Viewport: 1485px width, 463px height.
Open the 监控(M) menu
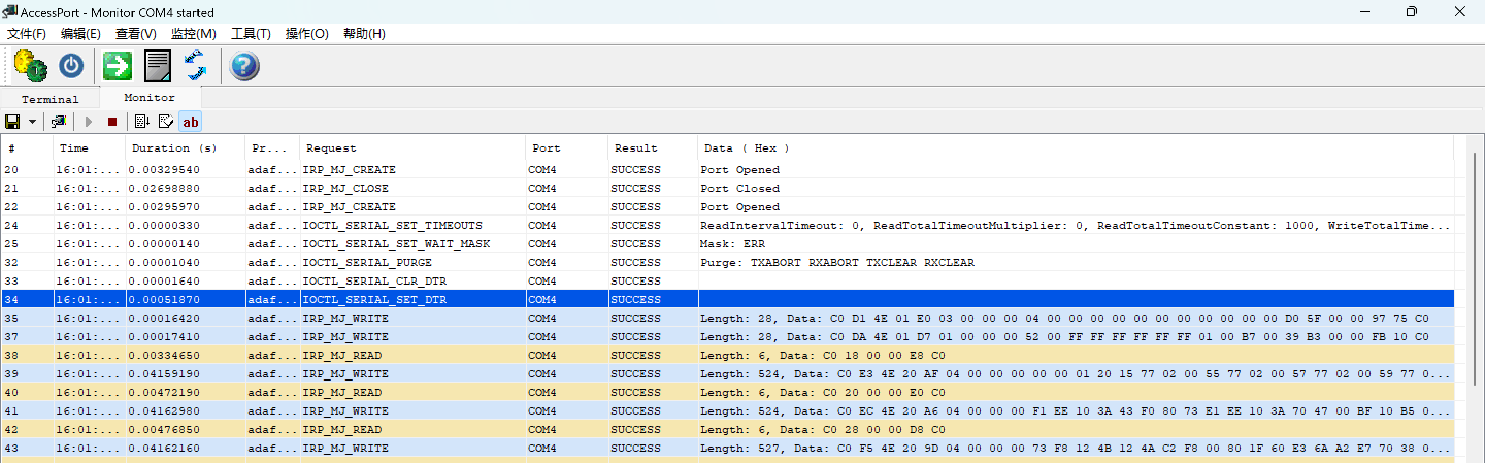pos(194,34)
